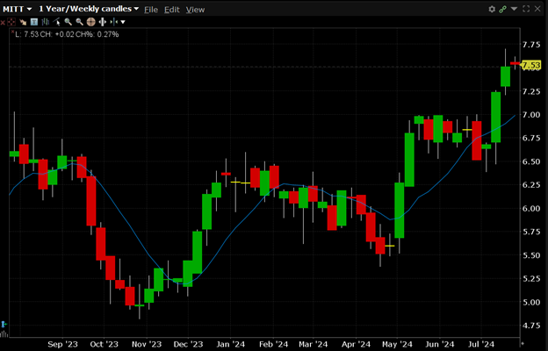Click the Feb '24 date label
Screen dimensions: 548x351
point(273,344)
